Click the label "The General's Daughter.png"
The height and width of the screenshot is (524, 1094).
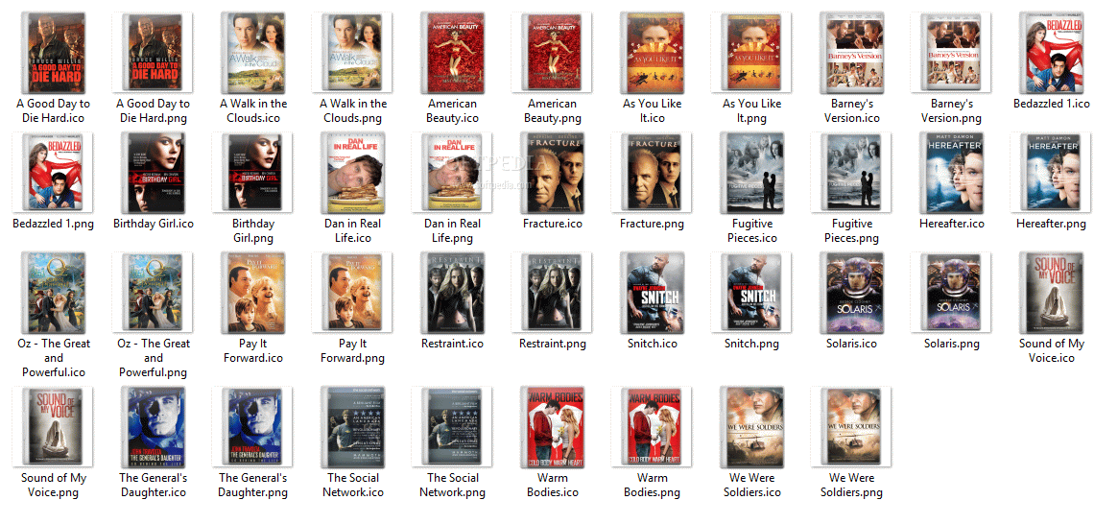[x=253, y=486]
